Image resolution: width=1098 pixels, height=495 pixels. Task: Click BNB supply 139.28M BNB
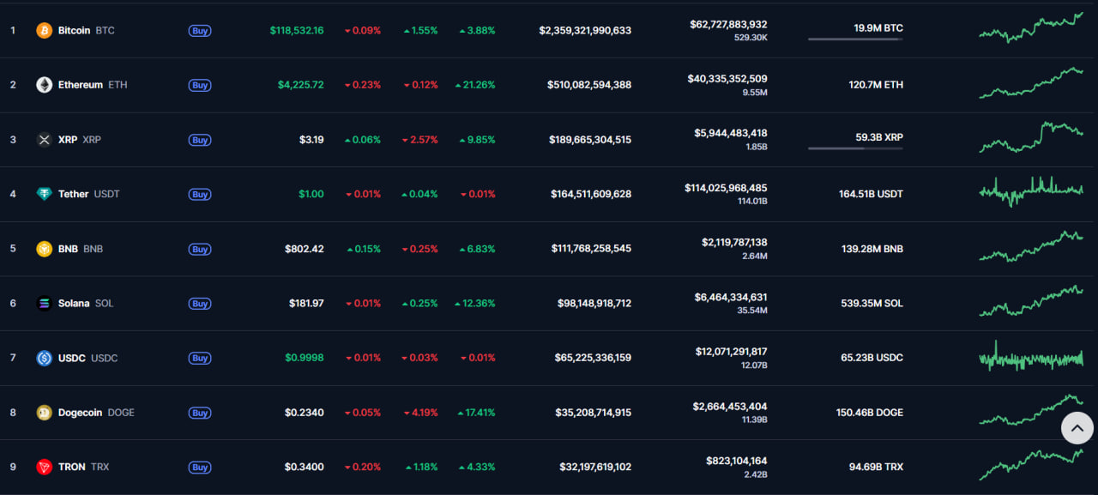[872, 249]
